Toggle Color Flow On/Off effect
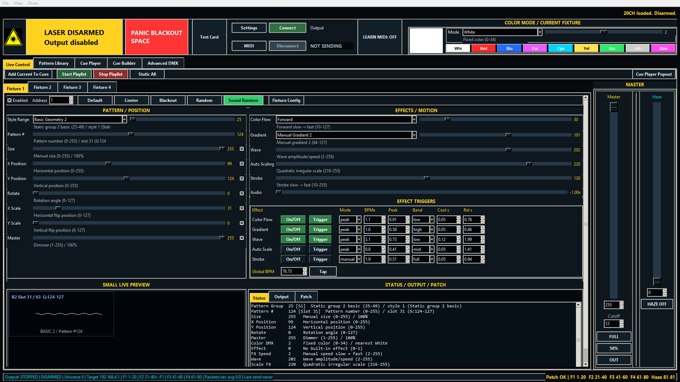Screen dimensions: 680x382 point(293,220)
